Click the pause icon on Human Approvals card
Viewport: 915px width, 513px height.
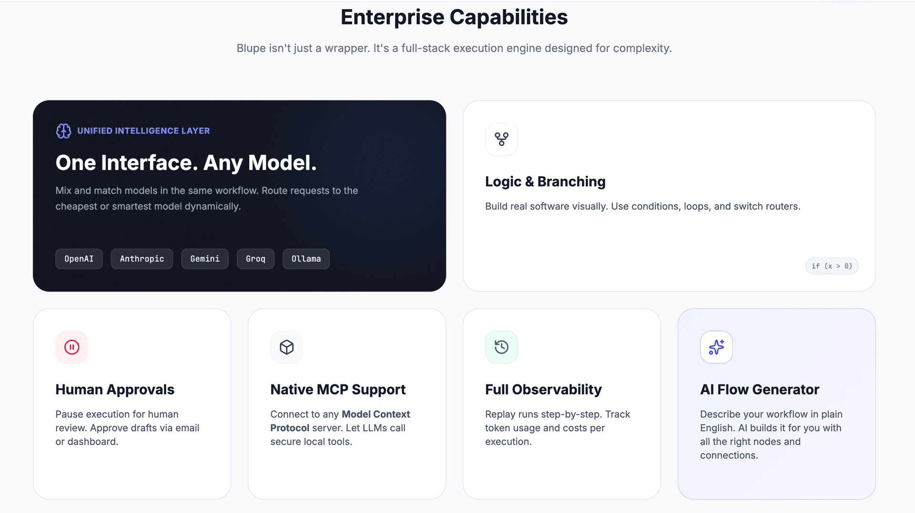pyautogui.click(x=72, y=347)
